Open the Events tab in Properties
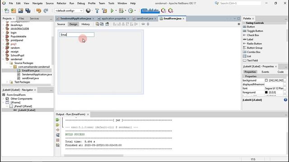The image size is (289, 162). point(265,72)
